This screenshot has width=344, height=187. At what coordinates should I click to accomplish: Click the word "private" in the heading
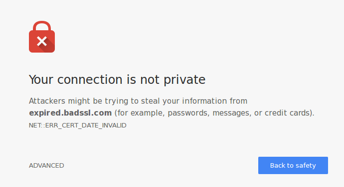(x=184, y=80)
